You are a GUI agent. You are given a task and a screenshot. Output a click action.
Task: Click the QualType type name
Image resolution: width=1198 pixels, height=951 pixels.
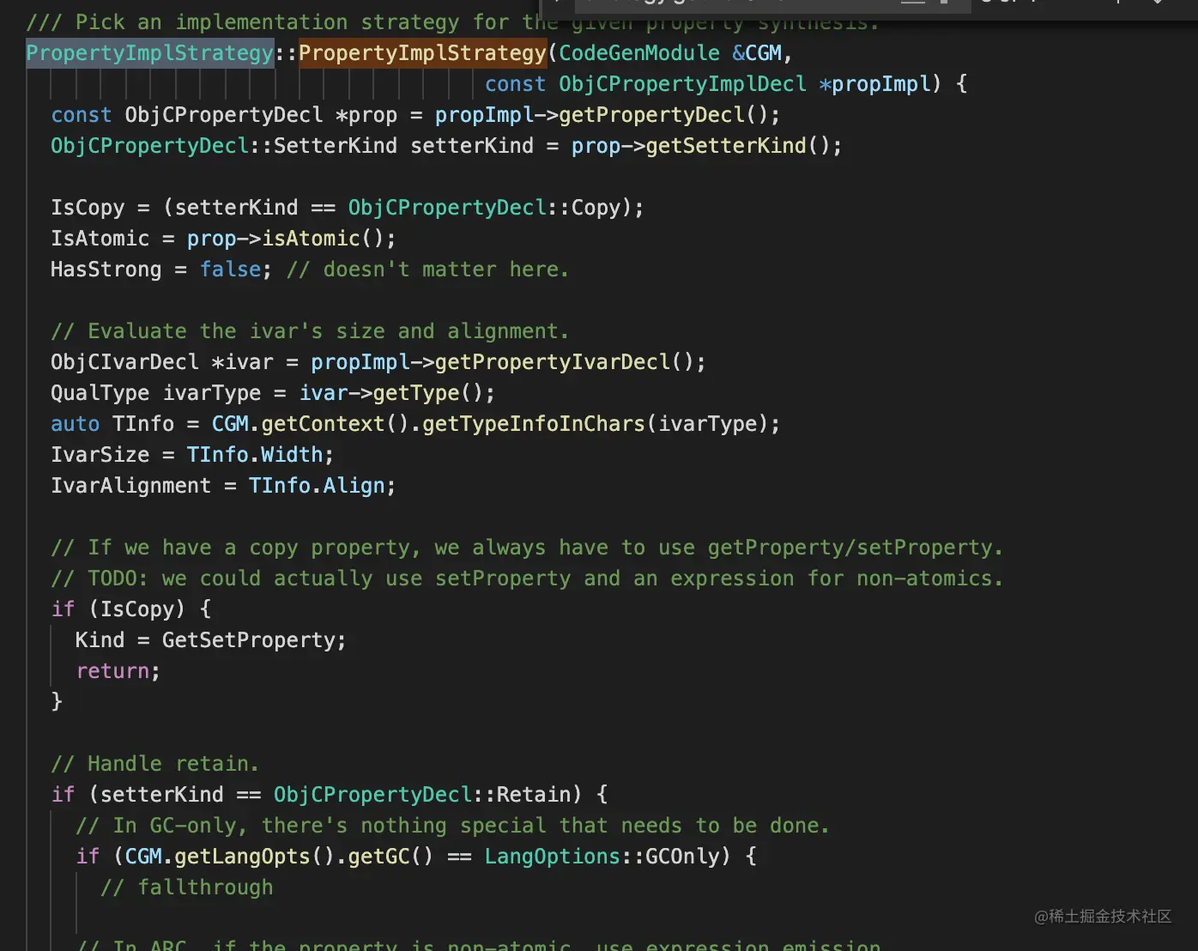tap(100, 393)
